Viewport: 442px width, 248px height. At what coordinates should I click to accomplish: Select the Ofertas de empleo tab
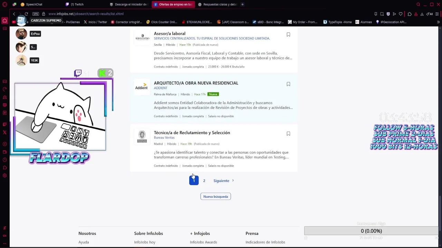click(173, 4)
